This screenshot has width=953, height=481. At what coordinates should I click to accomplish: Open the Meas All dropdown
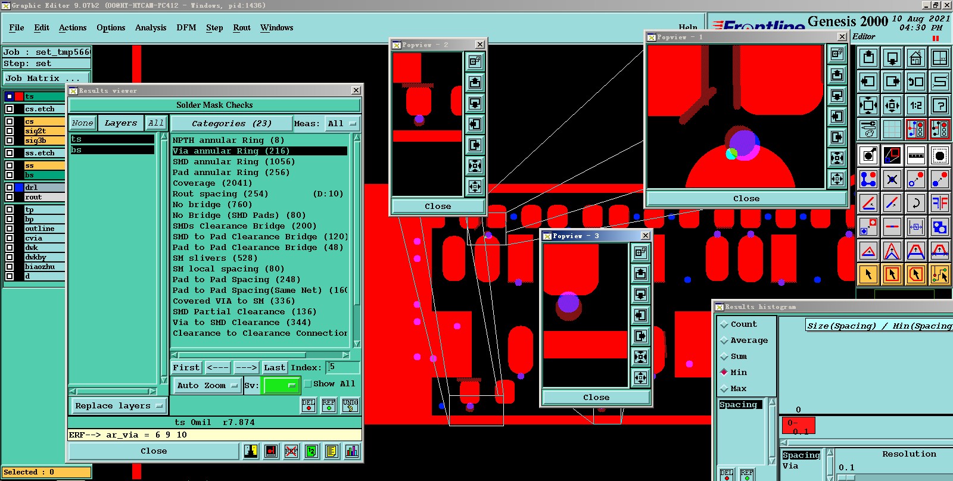(342, 124)
